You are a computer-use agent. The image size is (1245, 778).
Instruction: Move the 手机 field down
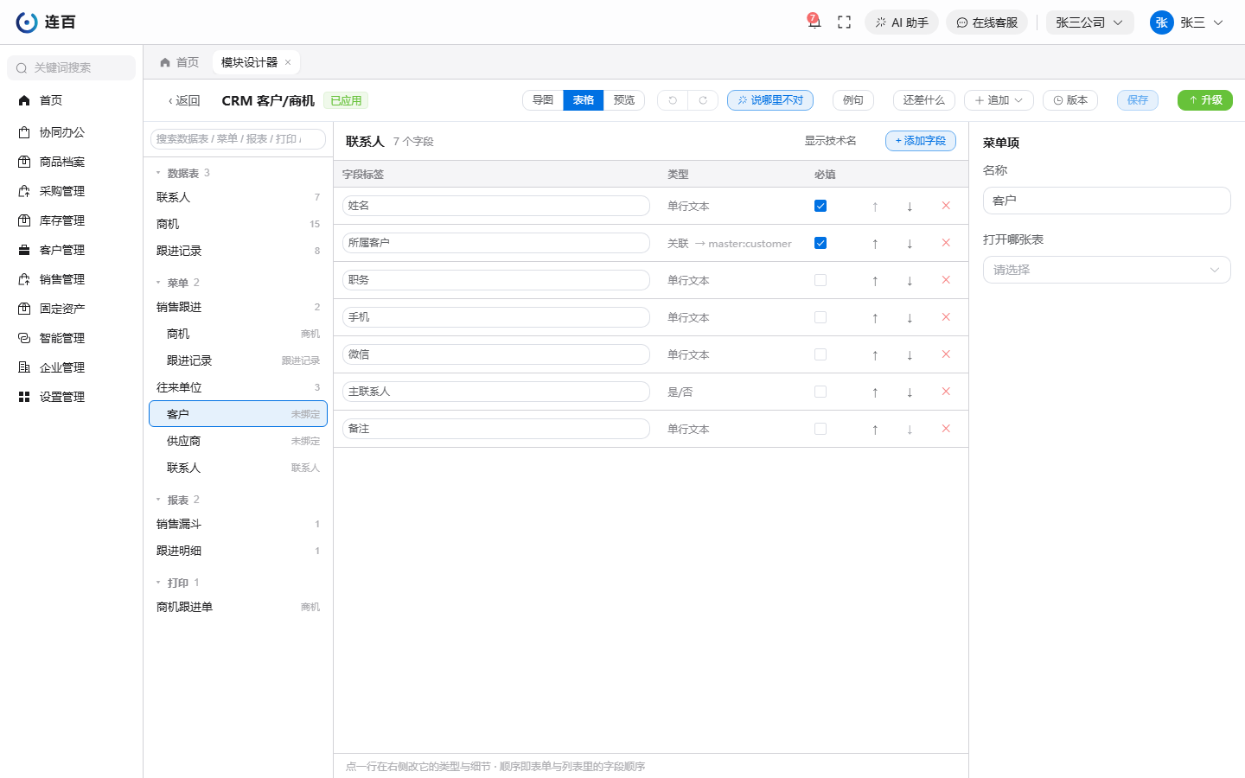(910, 318)
